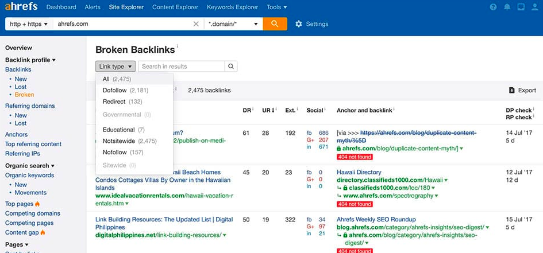543x253 pixels.
Task: Click the orange search button
Action: click(275, 24)
